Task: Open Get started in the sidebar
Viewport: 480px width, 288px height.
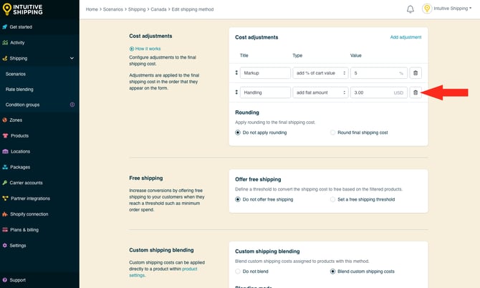Action: 21,27
